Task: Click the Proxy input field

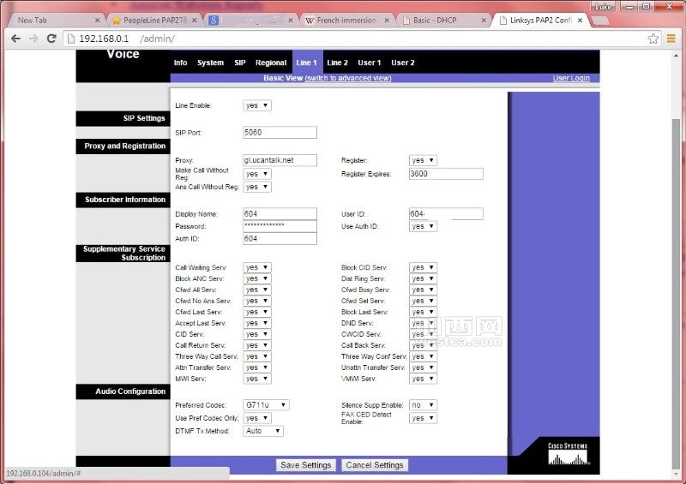Action: click(280, 160)
